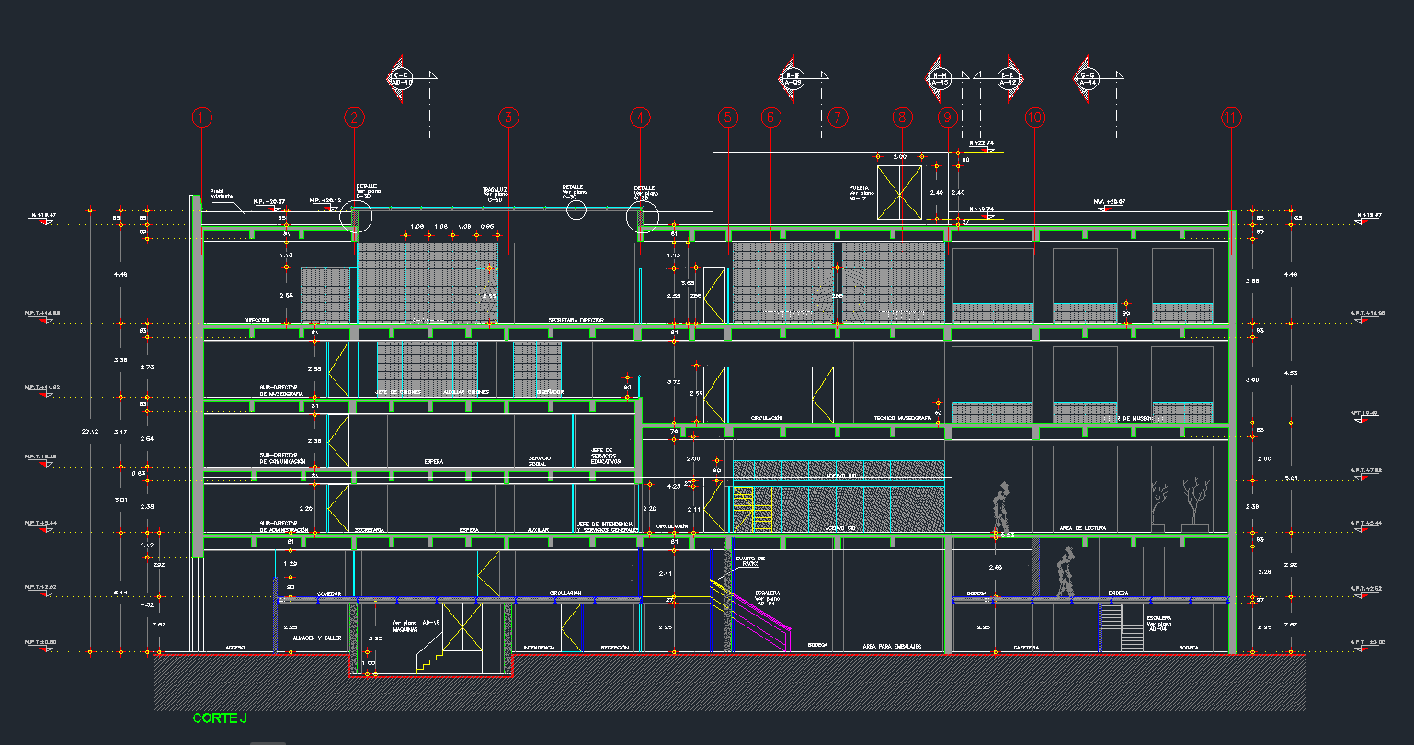Image resolution: width=1414 pixels, height=745 pixels.
Task: Click grid axis bubble number 1
Action: (x=202, y=118)
